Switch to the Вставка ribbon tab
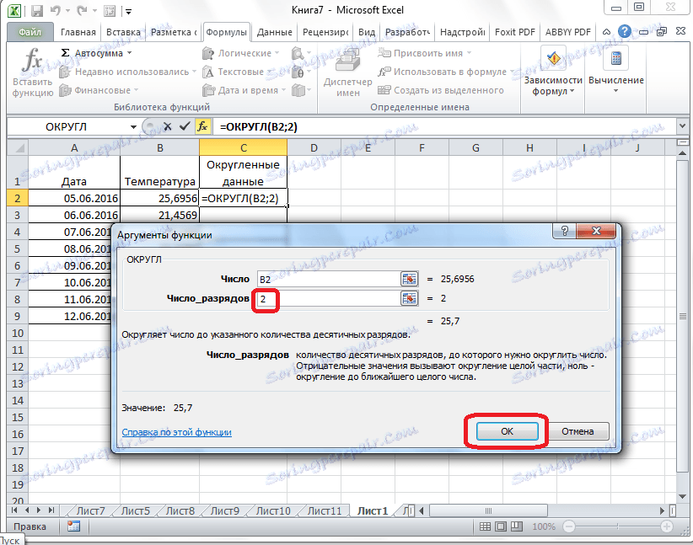 [123, 32]
